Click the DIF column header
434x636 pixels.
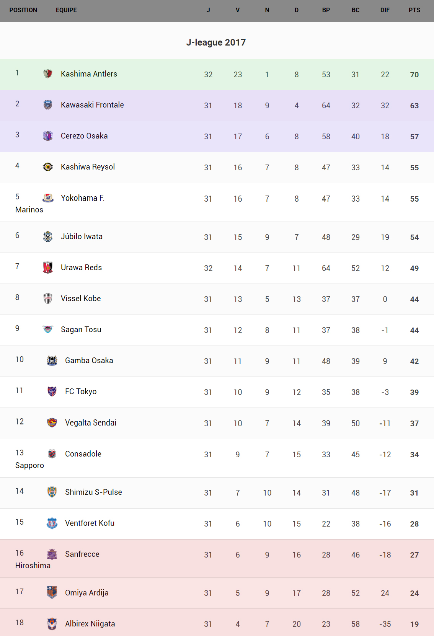(385, 10)
